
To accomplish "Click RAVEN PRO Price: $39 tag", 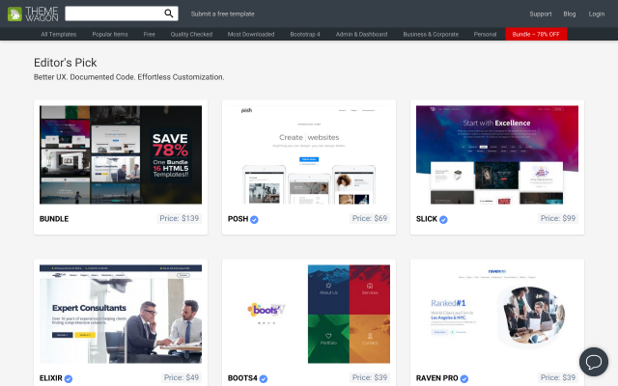I will (558, 377).
